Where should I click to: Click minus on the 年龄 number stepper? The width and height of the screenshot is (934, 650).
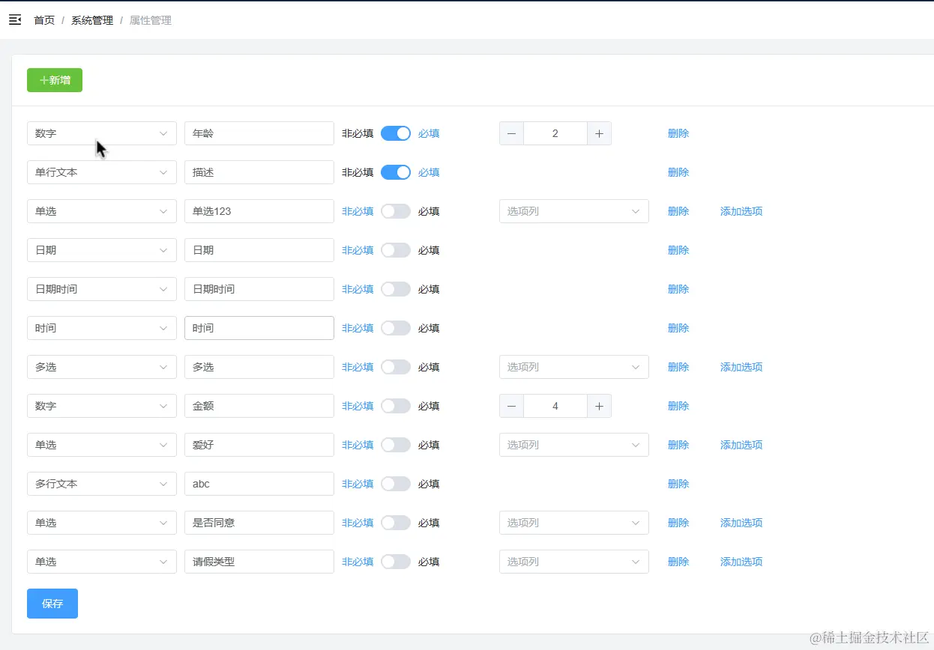click(x=511, y=133)
